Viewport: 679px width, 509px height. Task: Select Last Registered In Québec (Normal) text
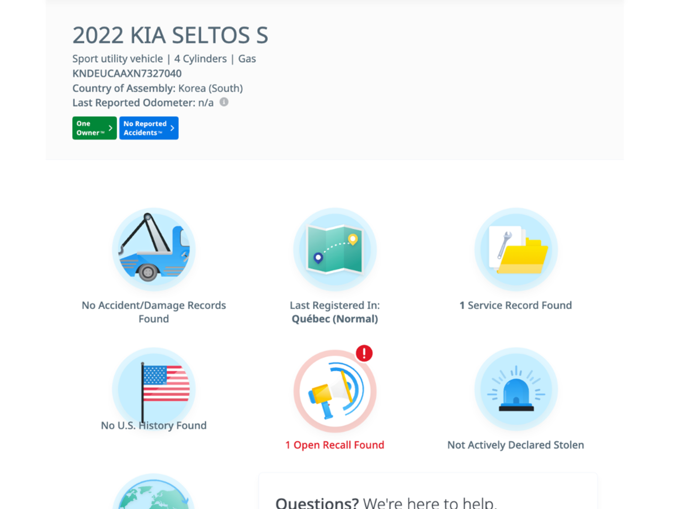335,312
